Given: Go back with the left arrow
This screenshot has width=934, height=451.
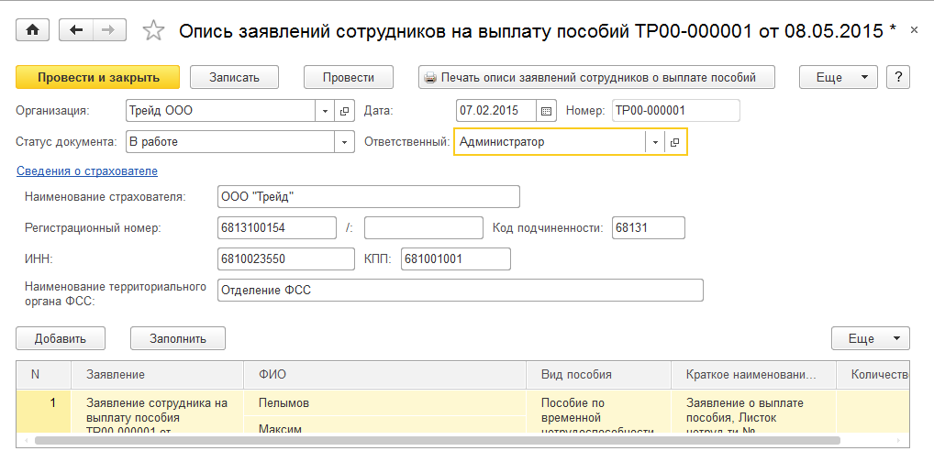Looking at the screenshot, I should [76, 30].
